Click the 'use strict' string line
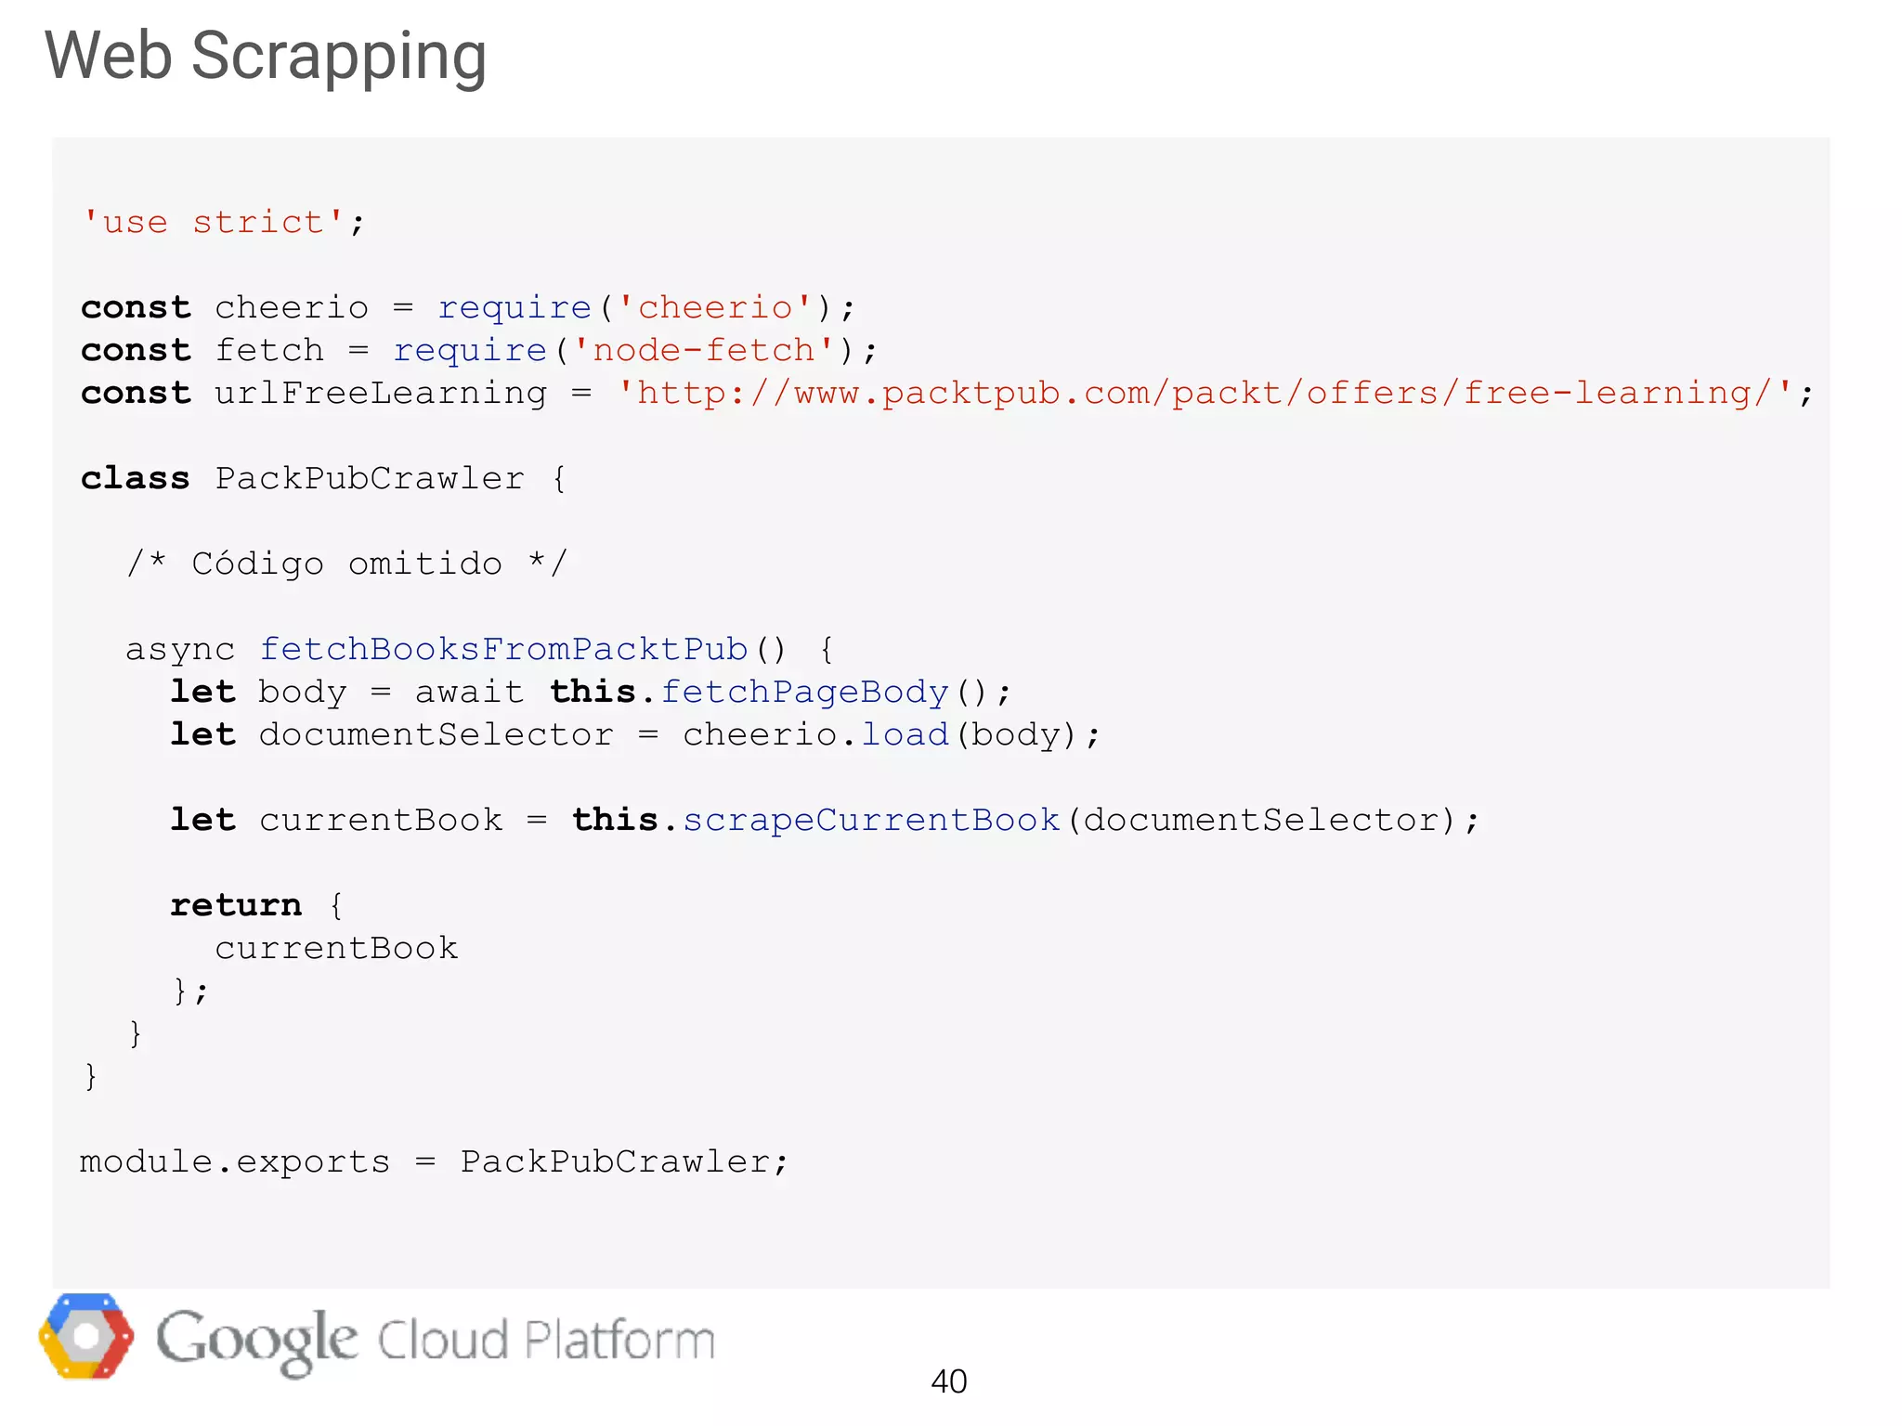1902x1426 pixels. pyautogui.click(x=223, y=223)
